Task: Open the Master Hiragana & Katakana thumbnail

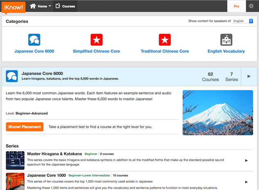Action: point(15,160)
